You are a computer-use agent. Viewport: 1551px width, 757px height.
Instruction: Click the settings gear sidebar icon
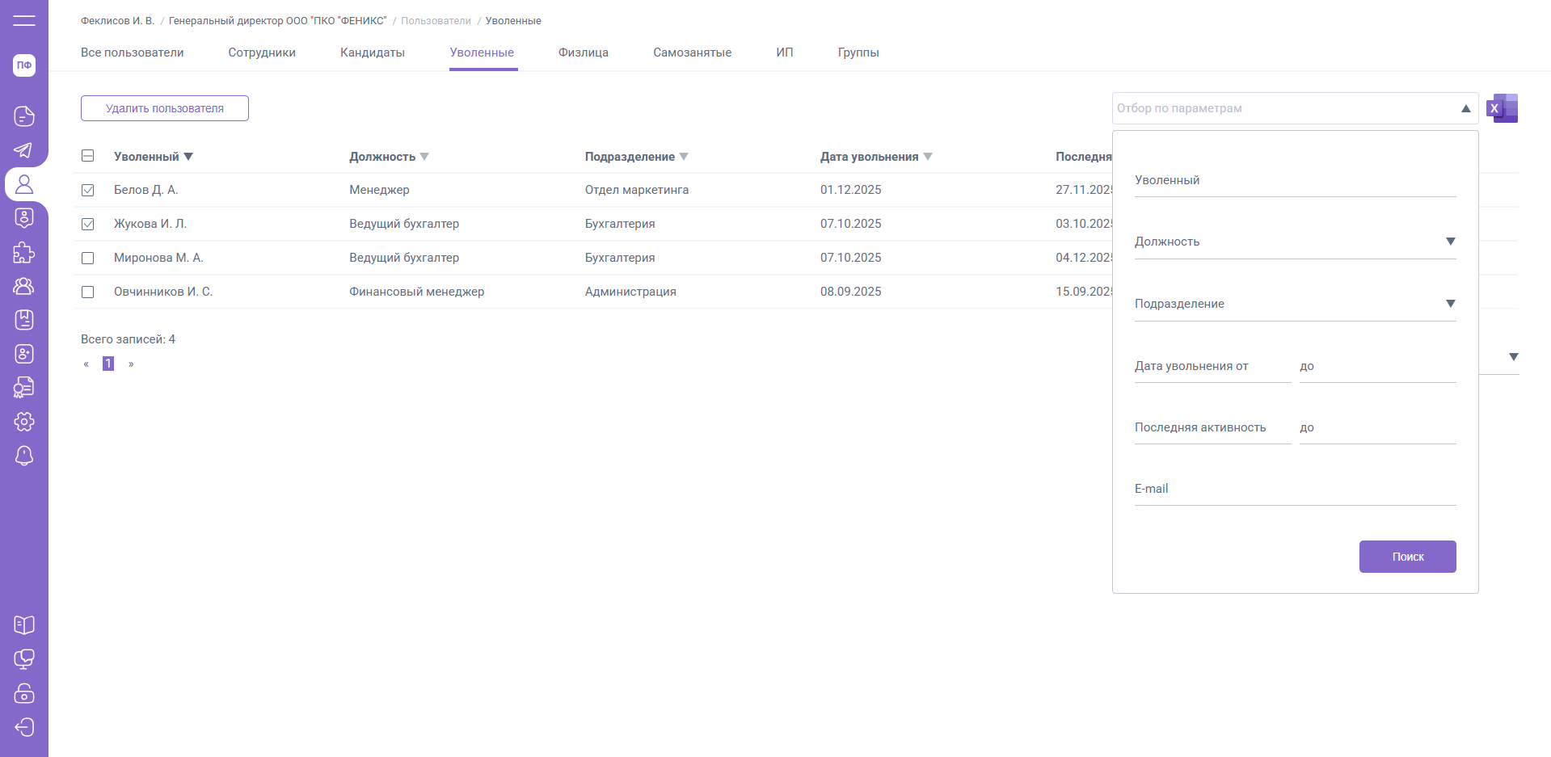click(24, 422)
